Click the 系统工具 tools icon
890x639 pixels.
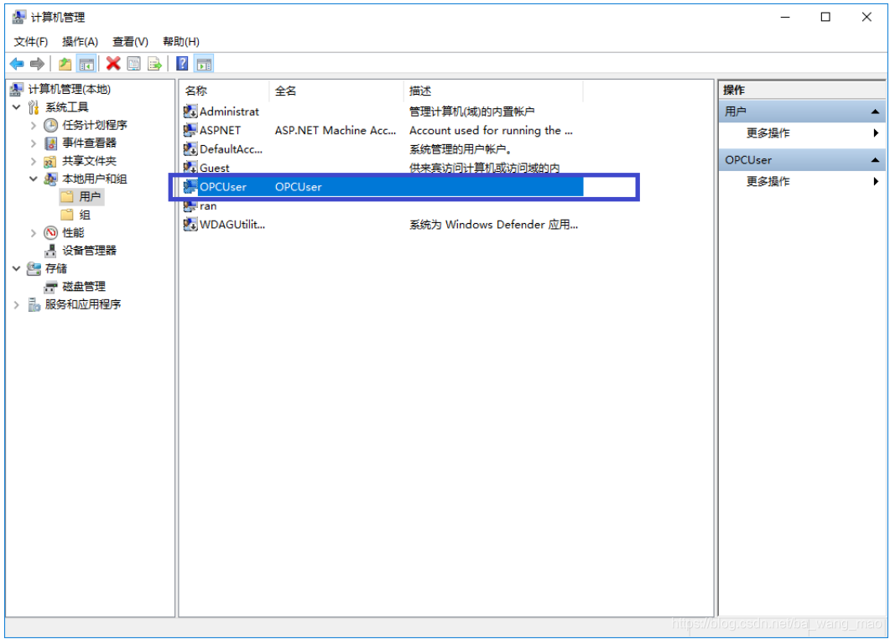pyautogui.click(x=34, y=107)
